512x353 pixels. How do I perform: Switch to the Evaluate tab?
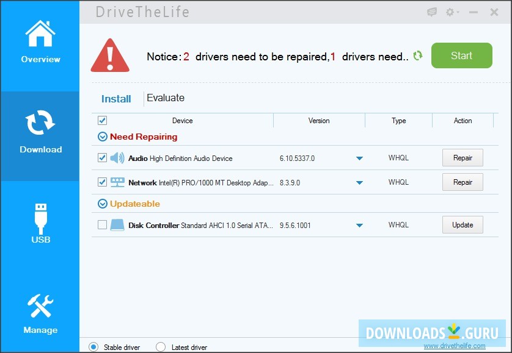click(x=166, y=98)
